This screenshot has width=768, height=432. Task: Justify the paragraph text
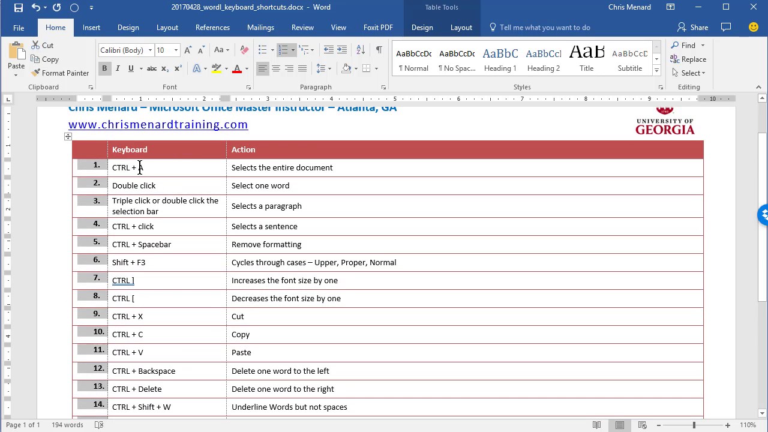tap(302, 68)
